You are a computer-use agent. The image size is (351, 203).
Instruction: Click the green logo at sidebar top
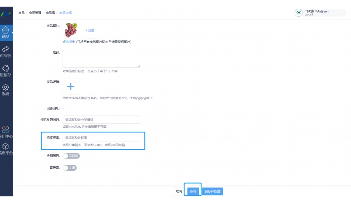(x=6, y=14)
